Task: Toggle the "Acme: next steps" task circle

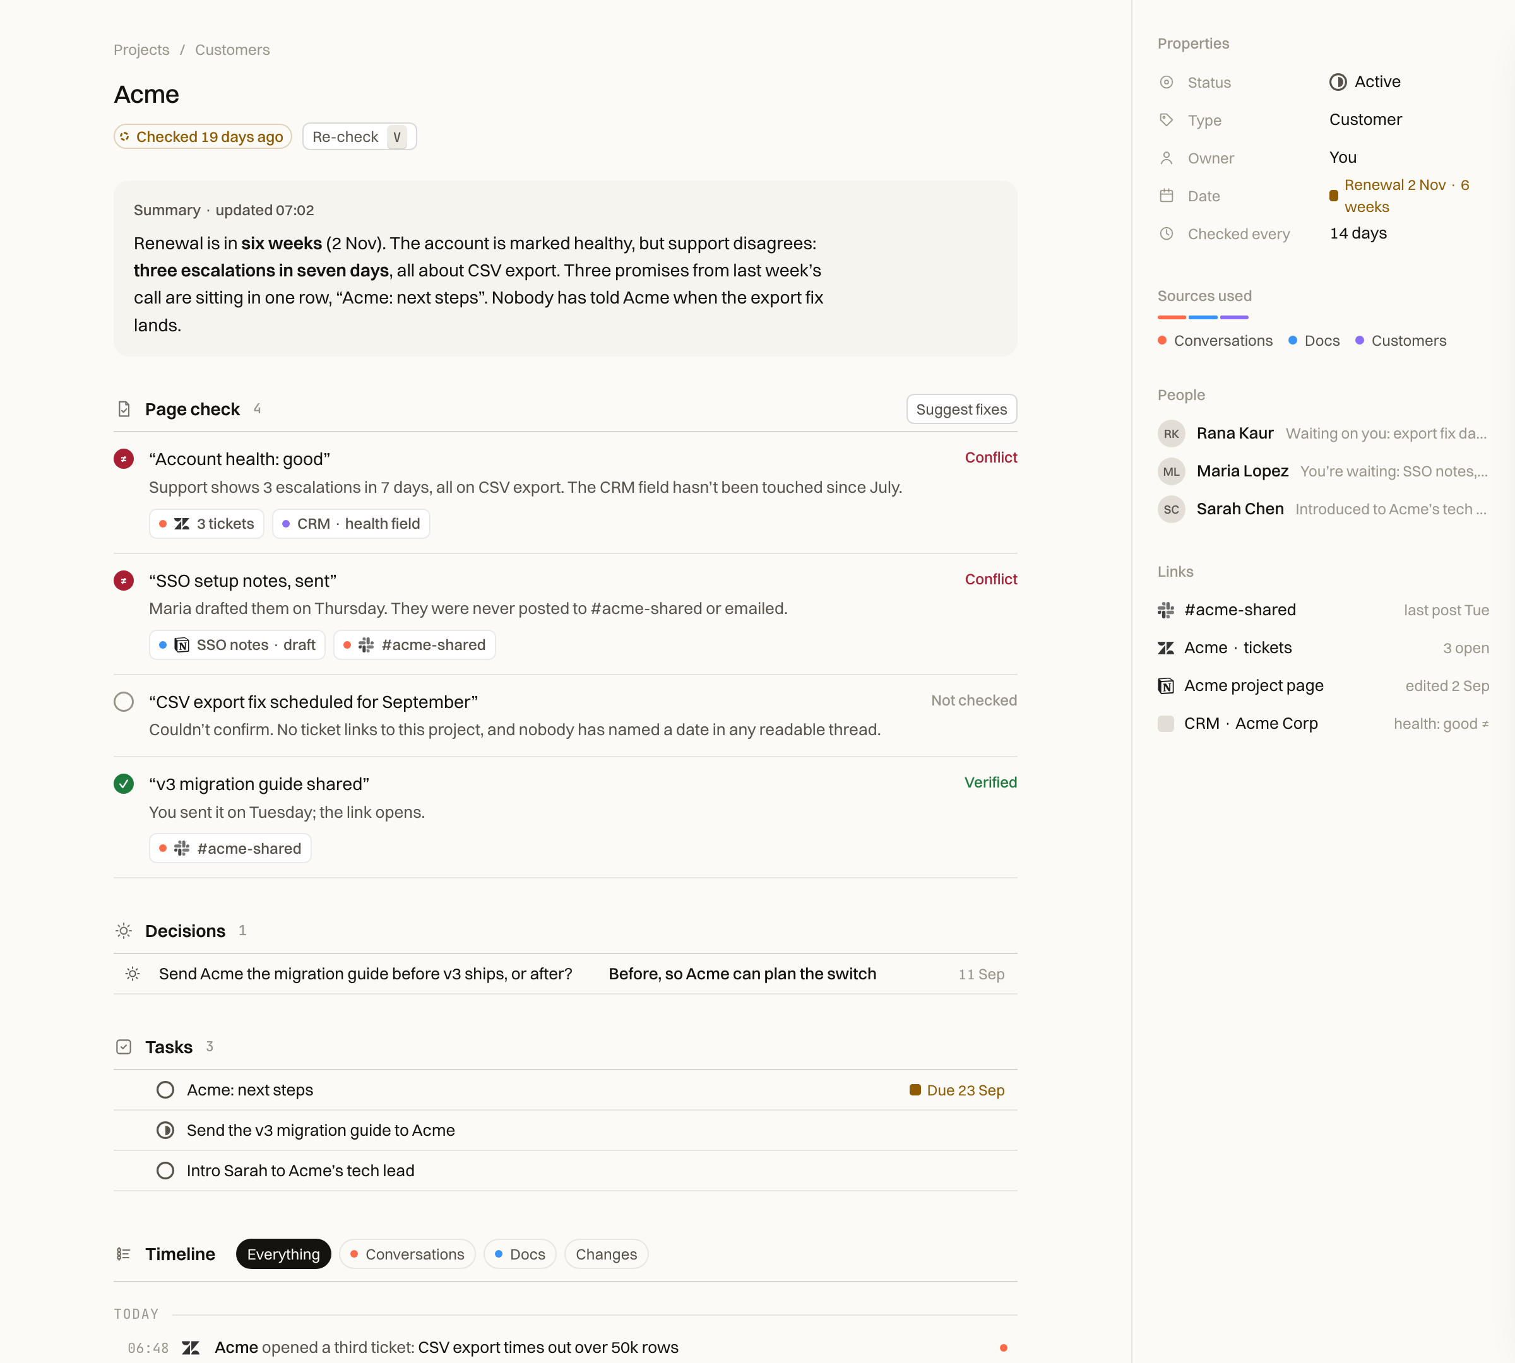Action: 165,1090
